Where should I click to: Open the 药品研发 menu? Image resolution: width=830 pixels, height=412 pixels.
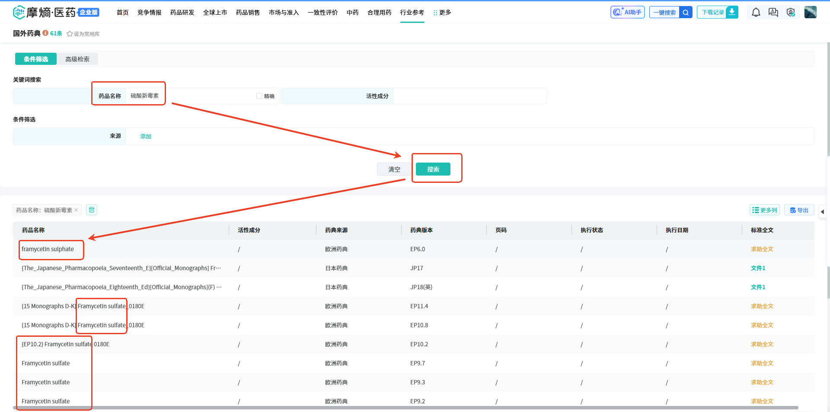pos(182,13)
